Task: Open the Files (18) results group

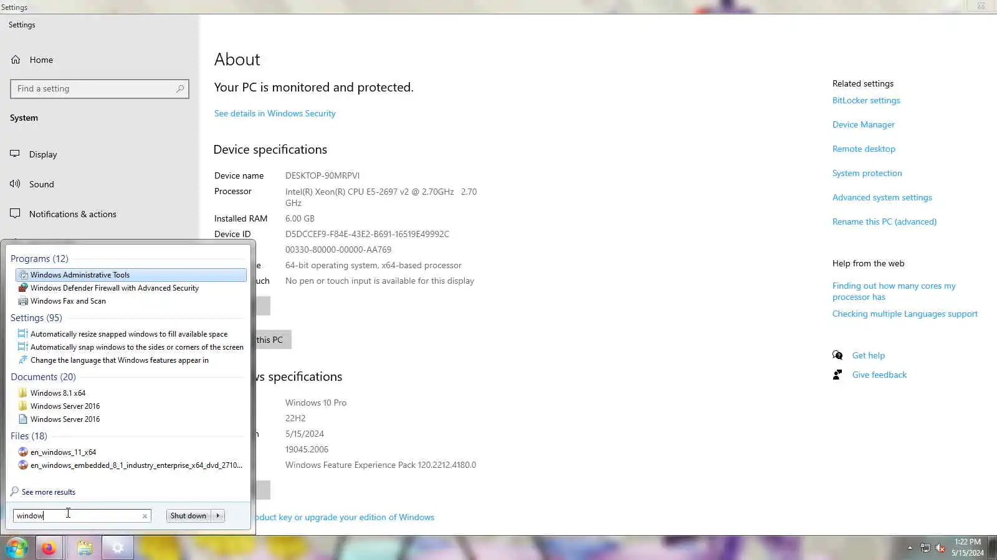Action: coord(29,436)
